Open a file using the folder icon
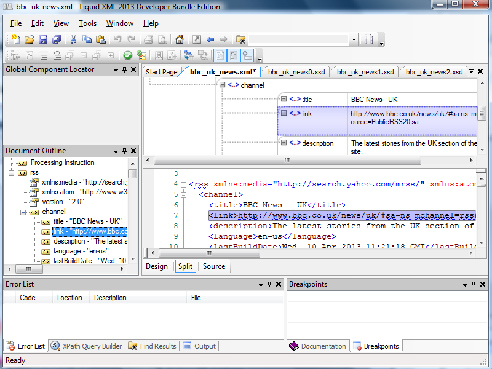Viewport: 492px width, 369px height. click(x=29, y=39)
